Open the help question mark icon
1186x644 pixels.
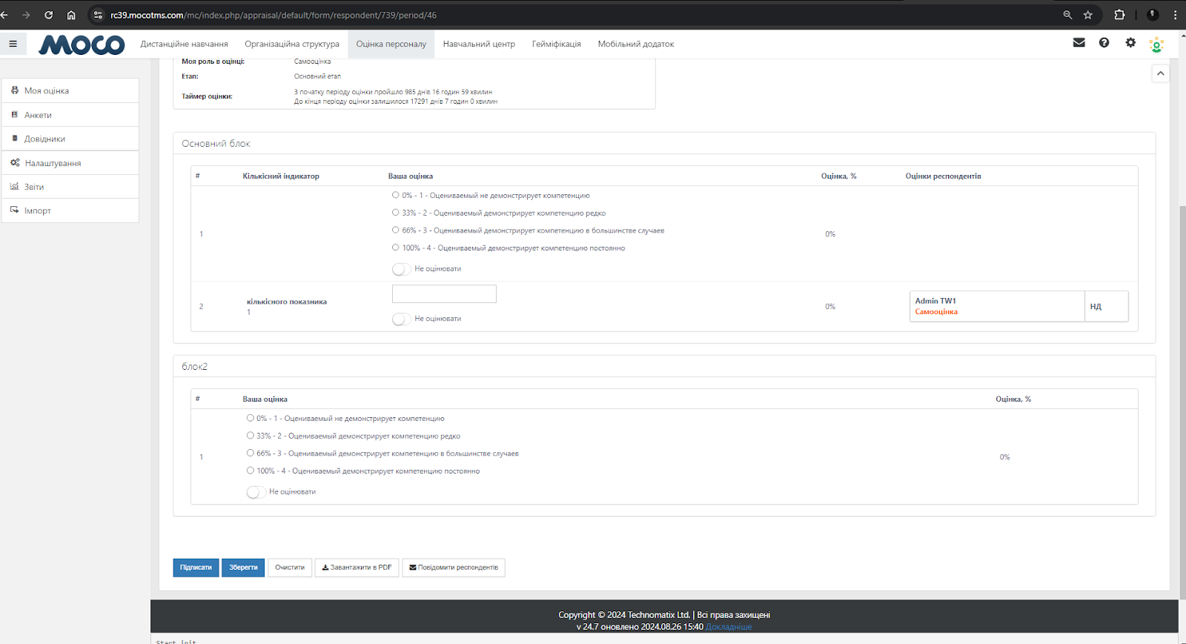[1104, 43]
